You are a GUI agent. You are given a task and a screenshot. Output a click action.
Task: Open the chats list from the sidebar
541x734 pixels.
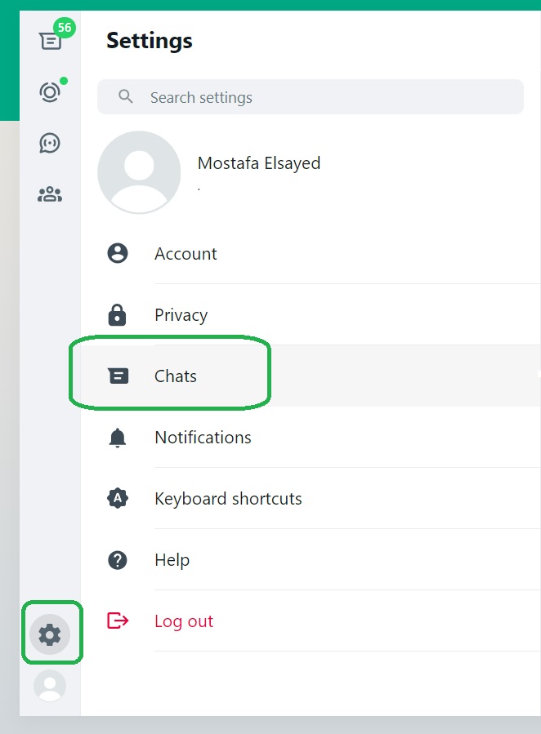point(50,40)
